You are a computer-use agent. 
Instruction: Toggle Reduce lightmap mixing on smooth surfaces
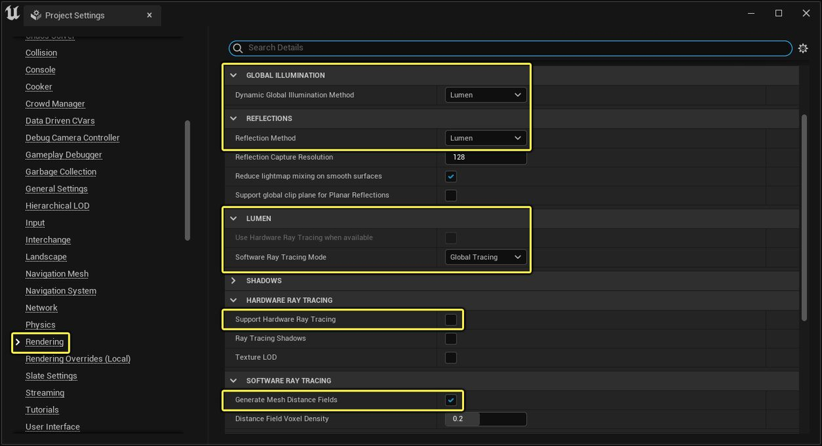coord(451,176)
